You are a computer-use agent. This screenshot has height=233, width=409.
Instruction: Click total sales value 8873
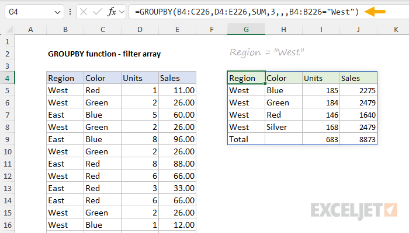click(x=358, y=139)
